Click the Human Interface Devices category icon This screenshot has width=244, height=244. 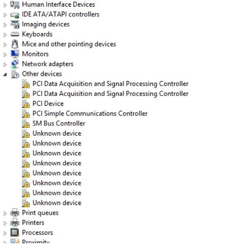tap(15, 5)
